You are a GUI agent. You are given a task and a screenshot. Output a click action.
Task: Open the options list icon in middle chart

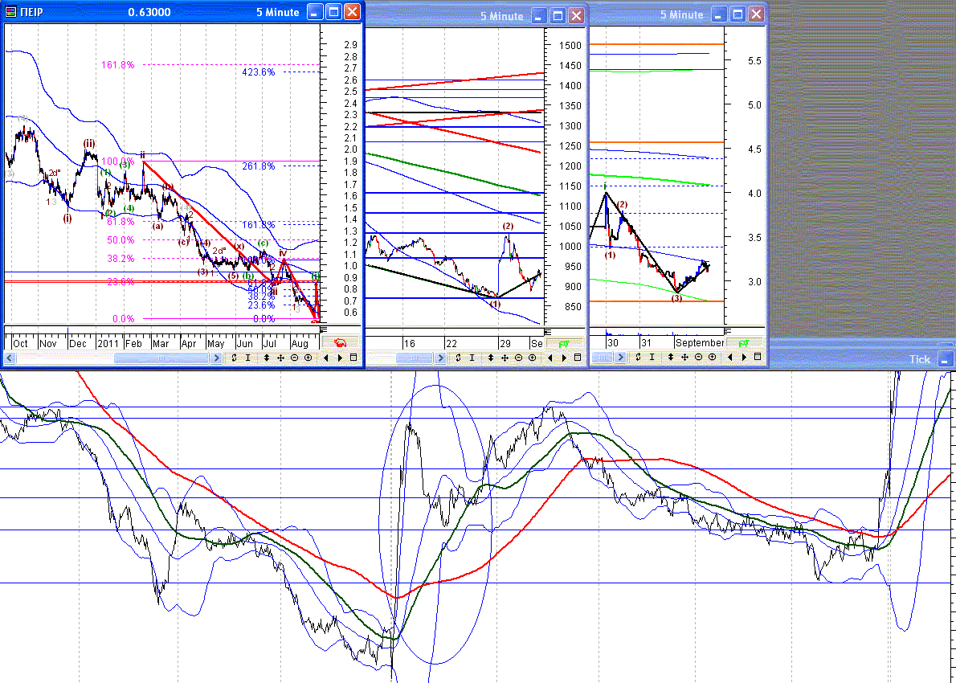click(x=578, y=358)
